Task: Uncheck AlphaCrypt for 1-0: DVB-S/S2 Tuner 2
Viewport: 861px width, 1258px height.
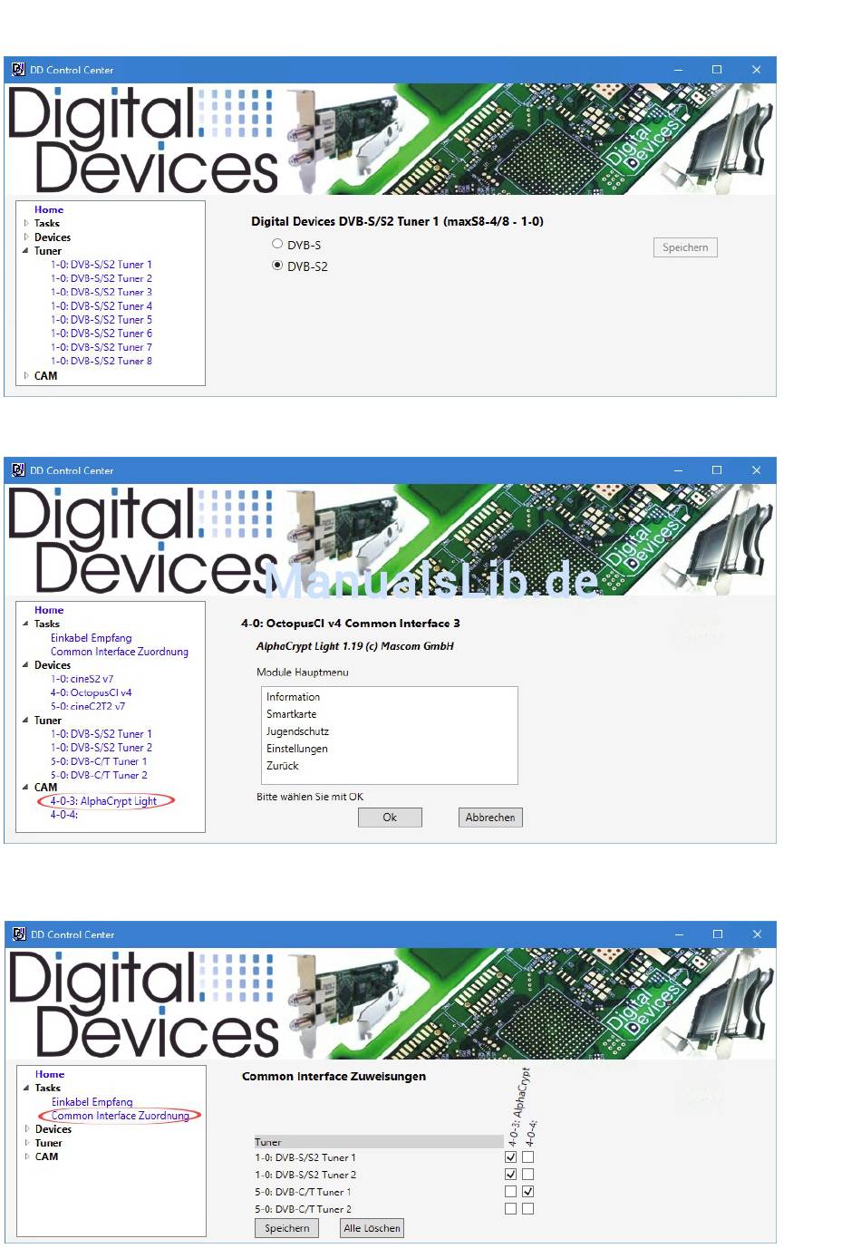Action: pyautogui.click(x=510, y=1175)
